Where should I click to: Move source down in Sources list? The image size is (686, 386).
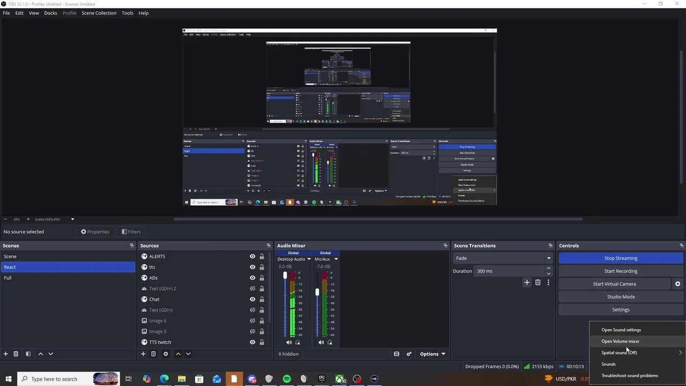(x=188, y=354)
